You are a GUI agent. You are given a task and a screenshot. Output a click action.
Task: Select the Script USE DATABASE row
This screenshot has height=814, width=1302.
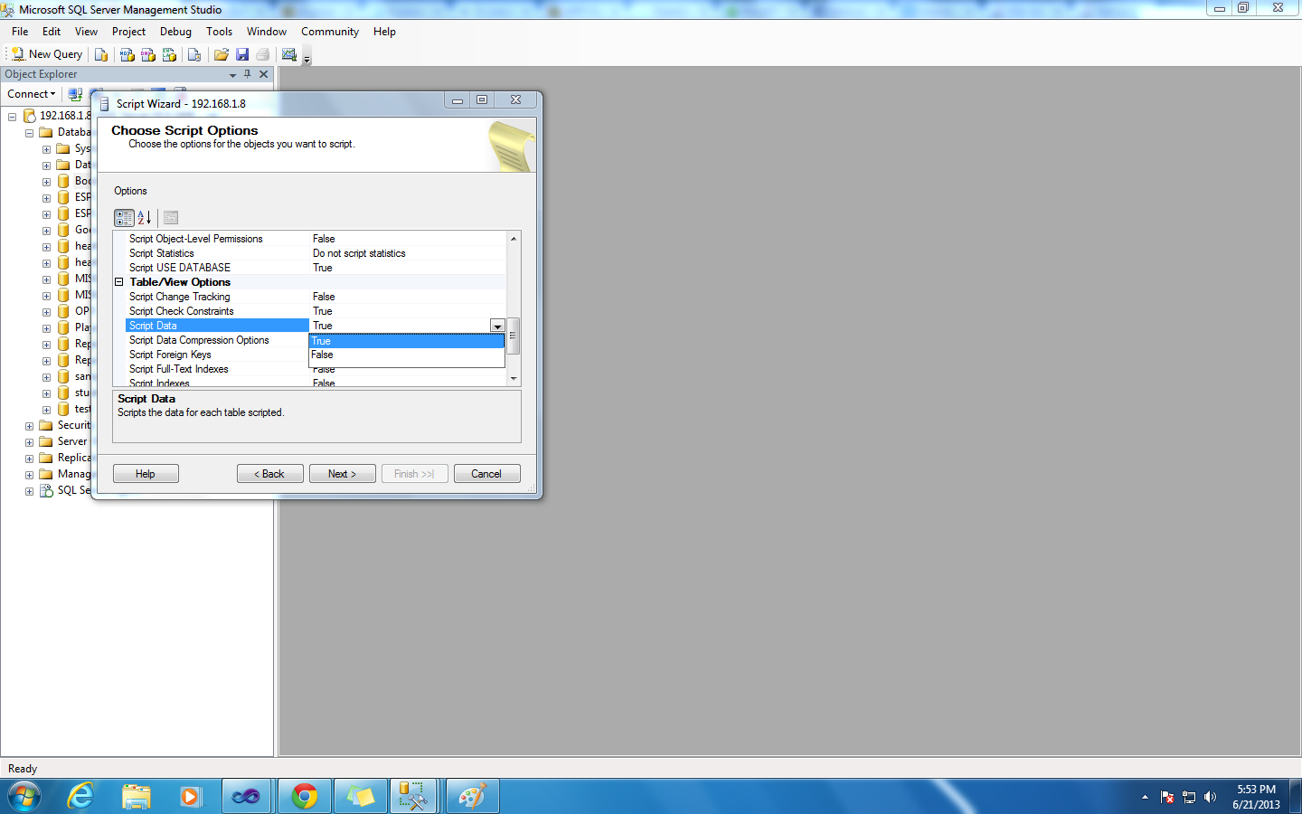pos(316,268)
